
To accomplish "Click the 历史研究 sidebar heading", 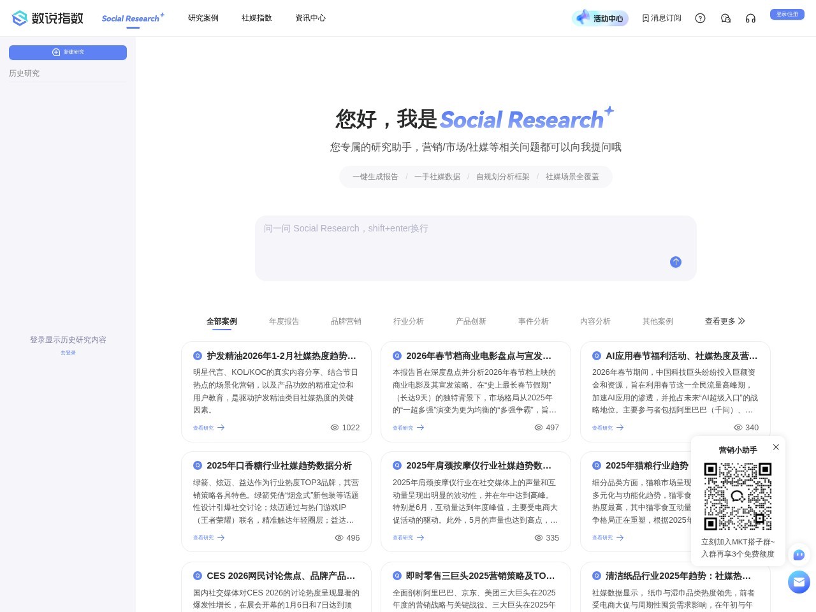I will click(24, 73).
